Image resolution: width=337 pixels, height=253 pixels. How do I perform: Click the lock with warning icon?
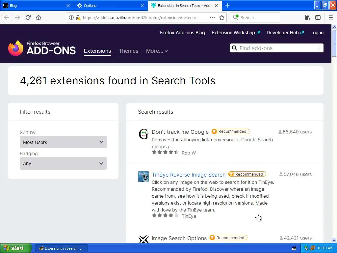point(78,17)
